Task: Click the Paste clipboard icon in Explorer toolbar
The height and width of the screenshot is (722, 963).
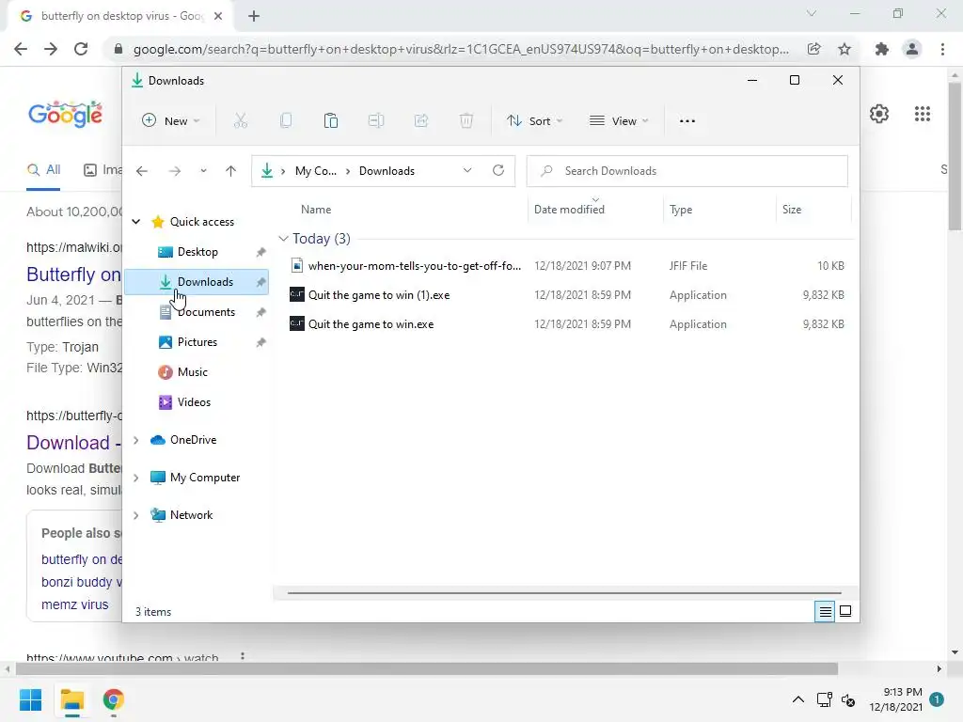Action: click(x=330, y=121)
